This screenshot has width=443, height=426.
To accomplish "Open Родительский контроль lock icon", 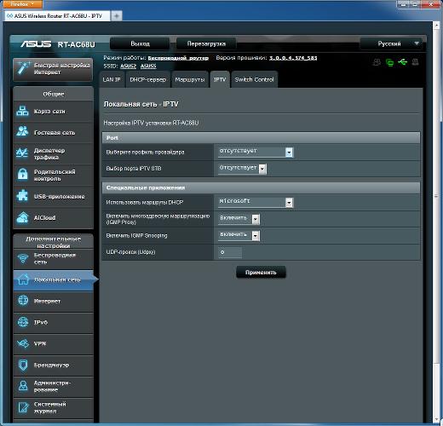I will coord(22,174).
